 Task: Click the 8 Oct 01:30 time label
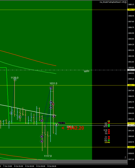pos(19,166)
